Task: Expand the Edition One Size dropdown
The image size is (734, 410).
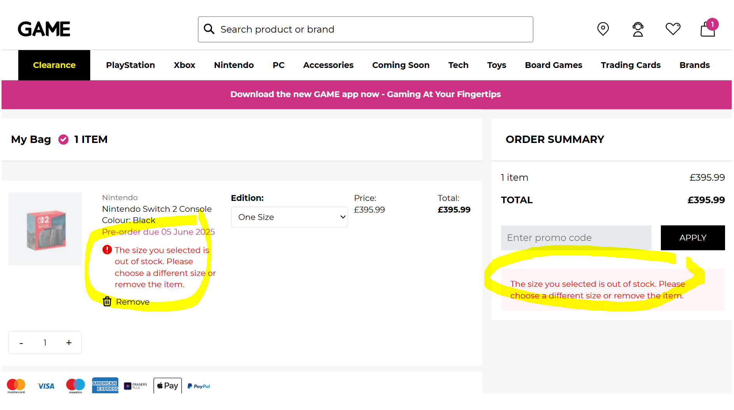Action: coord(289,217)
